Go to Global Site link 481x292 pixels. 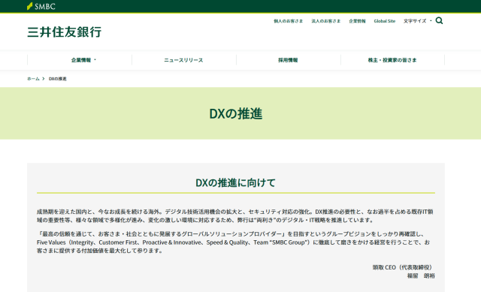tap(384, 21)
